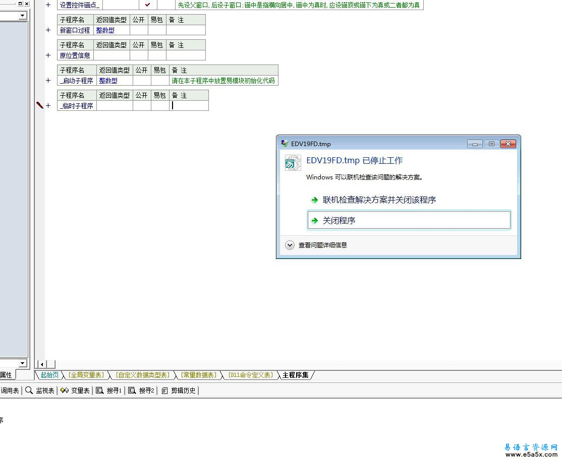The image size is (562, 461).
Task: Open the left panel top dropdown arrow
Action: [x=23, y=16]
